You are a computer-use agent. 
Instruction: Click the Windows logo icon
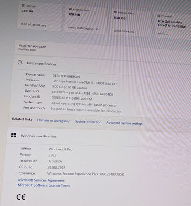(x=14, y=136)
